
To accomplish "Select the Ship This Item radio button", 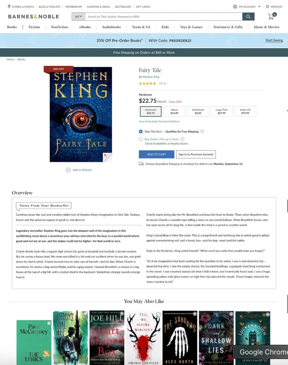I will click(141, 132).
